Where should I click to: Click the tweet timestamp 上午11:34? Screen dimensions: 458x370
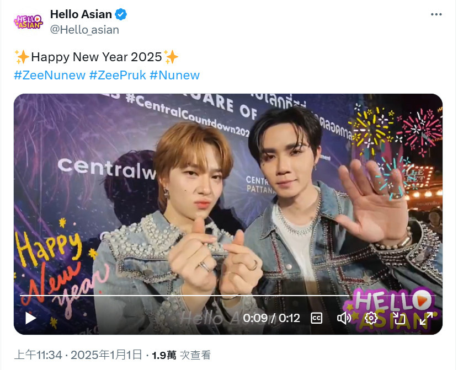tap(38, 355)
